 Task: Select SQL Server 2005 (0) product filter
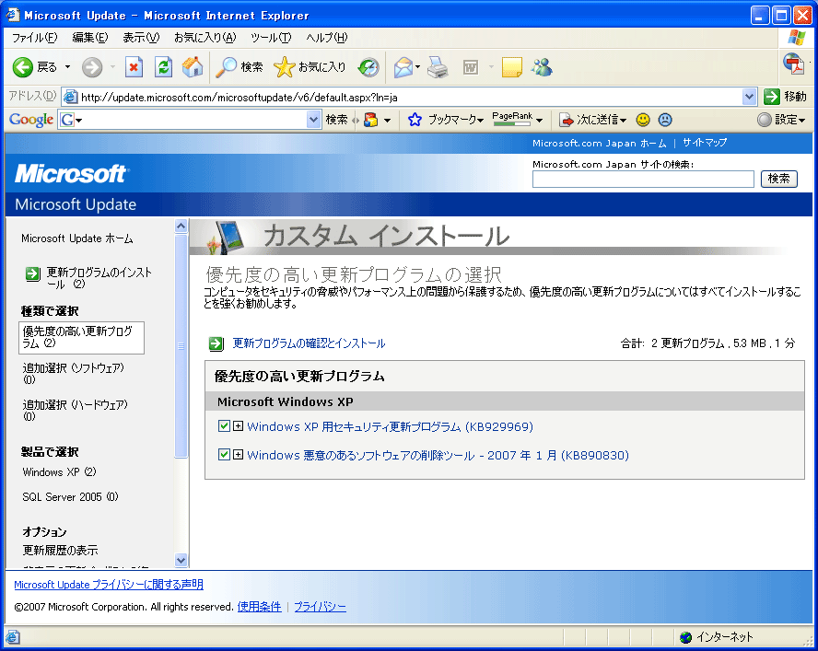coord(70,496)
